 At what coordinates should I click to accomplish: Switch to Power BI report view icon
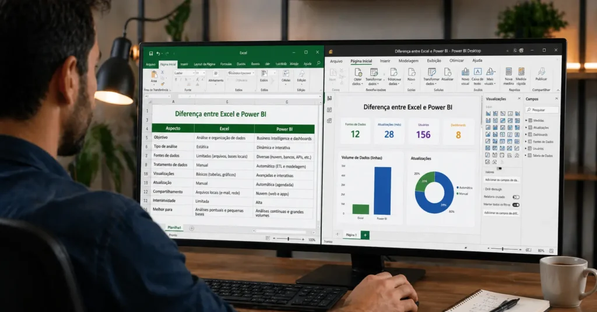(329, 98)
